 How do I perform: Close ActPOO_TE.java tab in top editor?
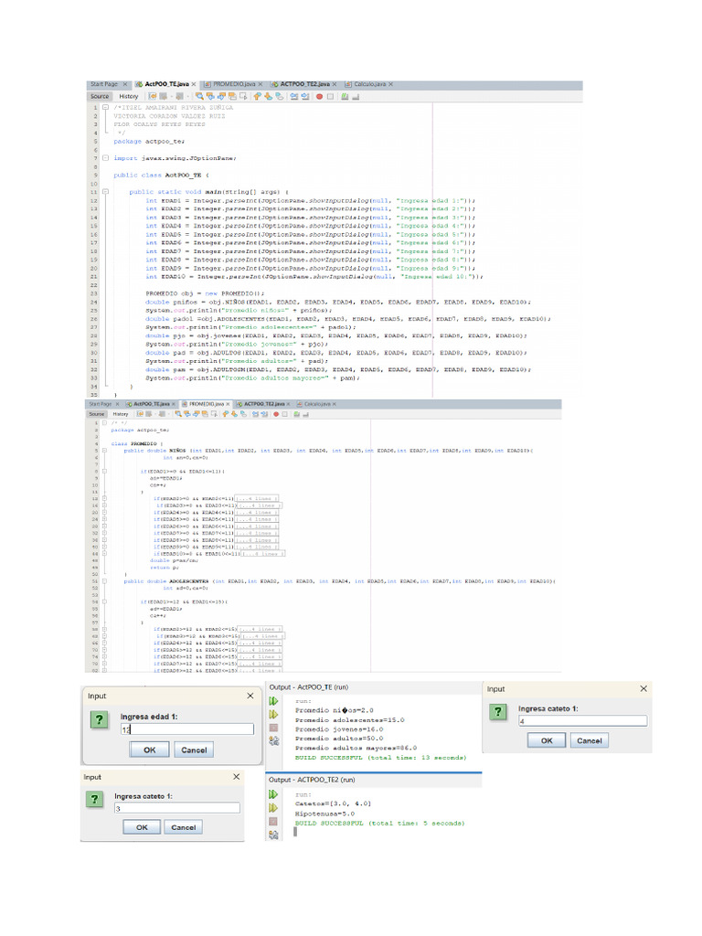[194, 83]
